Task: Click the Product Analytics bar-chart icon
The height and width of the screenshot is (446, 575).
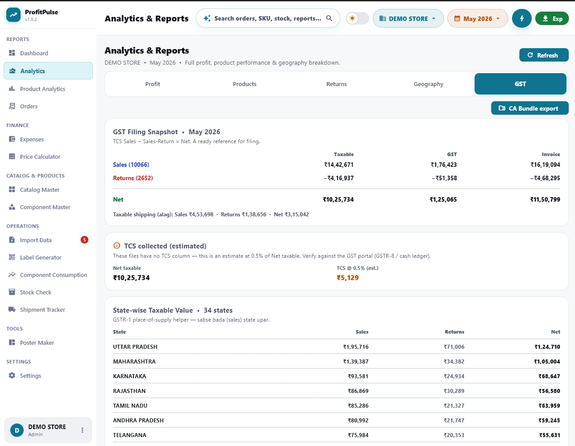Action: pyautogui.click(x=12, y=89)
